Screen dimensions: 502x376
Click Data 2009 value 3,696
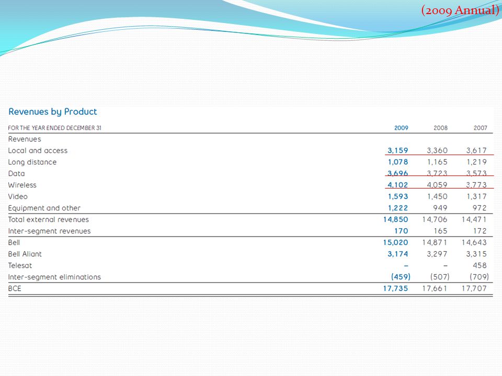[x=397, y=173]
